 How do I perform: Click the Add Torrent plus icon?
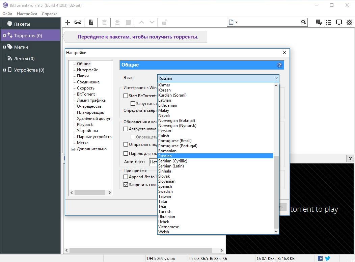click(67, 22)
